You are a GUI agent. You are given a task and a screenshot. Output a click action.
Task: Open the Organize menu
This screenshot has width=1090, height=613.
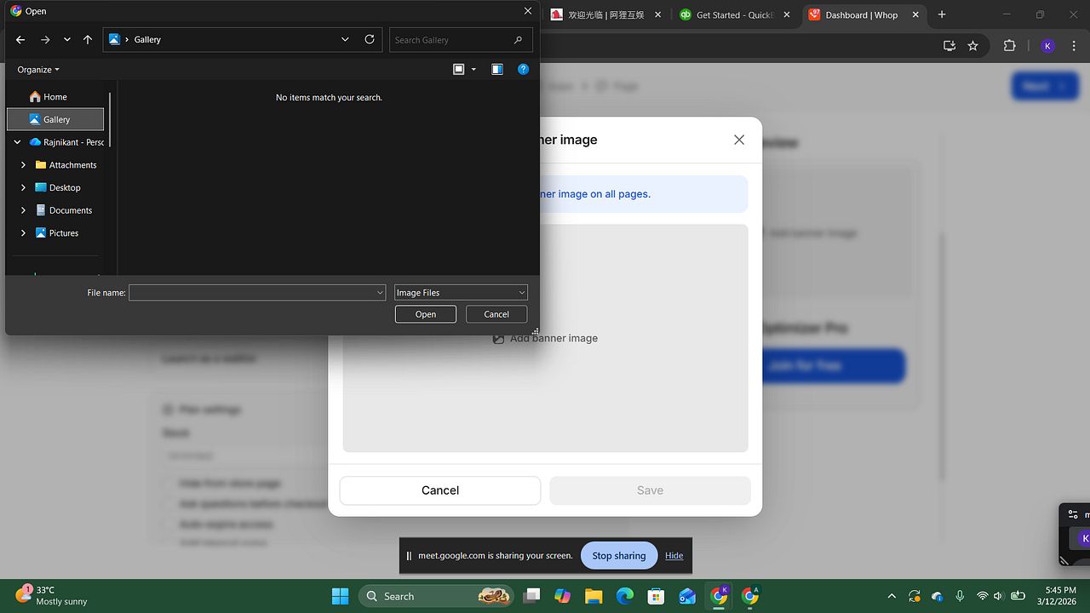(x=38, y=70)
